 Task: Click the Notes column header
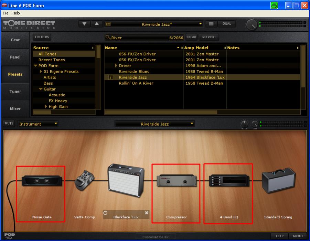pyautogui.click(x=263, y=48)
